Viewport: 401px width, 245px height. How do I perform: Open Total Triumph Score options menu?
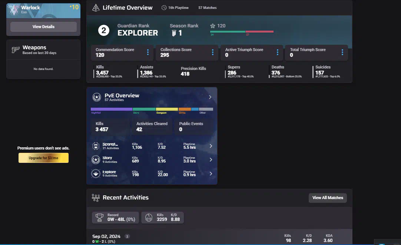pos(342,53)
